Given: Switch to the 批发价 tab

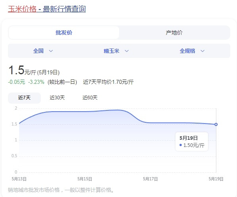Looking at the screenshot, I should (x=64, y=33).
